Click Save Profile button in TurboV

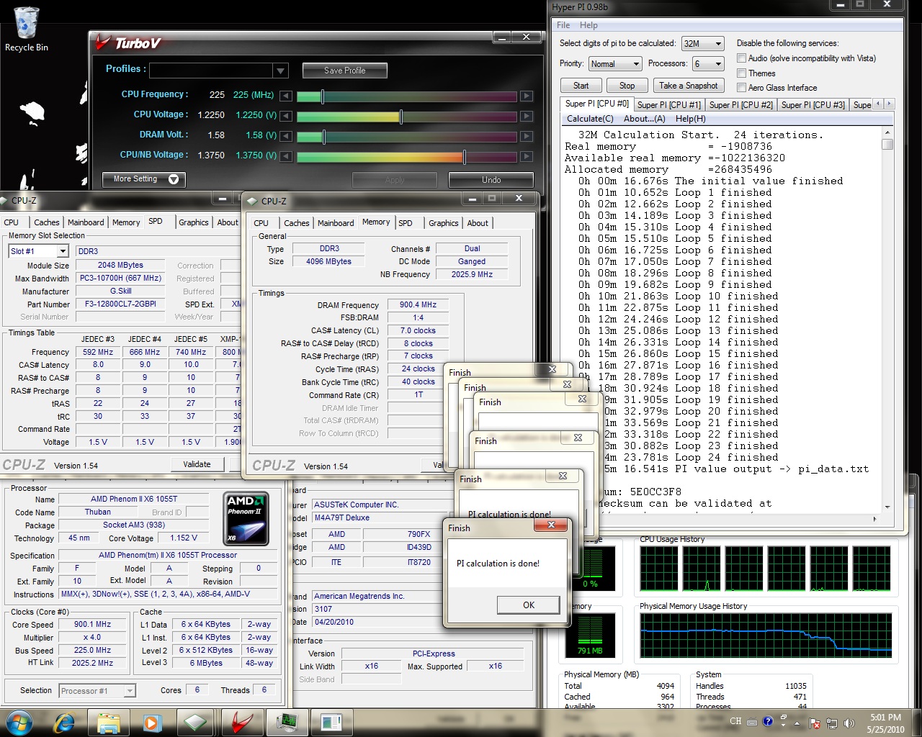click(344, 71)
